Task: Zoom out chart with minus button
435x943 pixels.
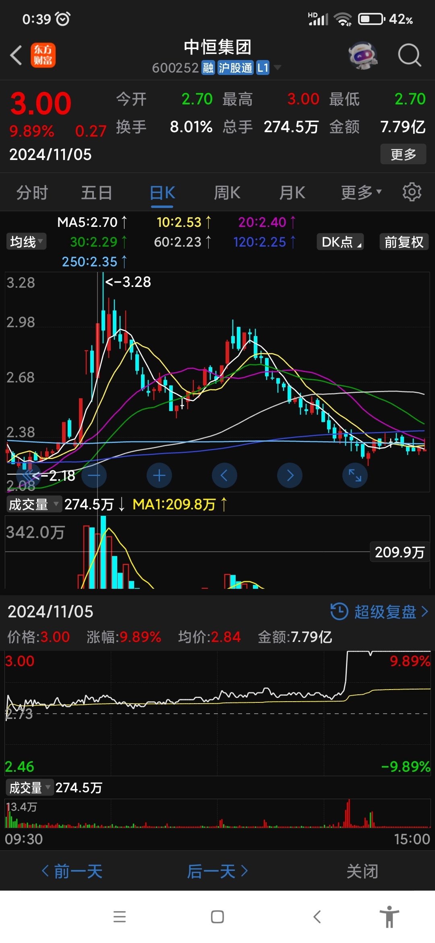Action: [x=94, y=476]
